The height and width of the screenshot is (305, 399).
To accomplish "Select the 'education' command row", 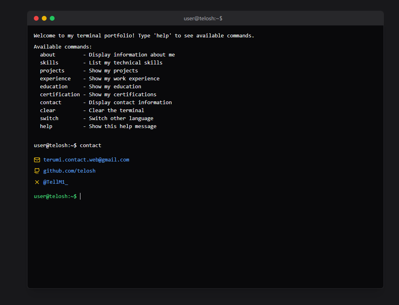I will (90, 87).
